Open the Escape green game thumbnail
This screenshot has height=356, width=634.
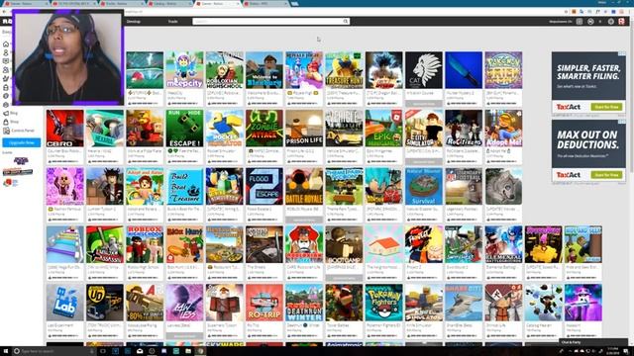point(184,129)
